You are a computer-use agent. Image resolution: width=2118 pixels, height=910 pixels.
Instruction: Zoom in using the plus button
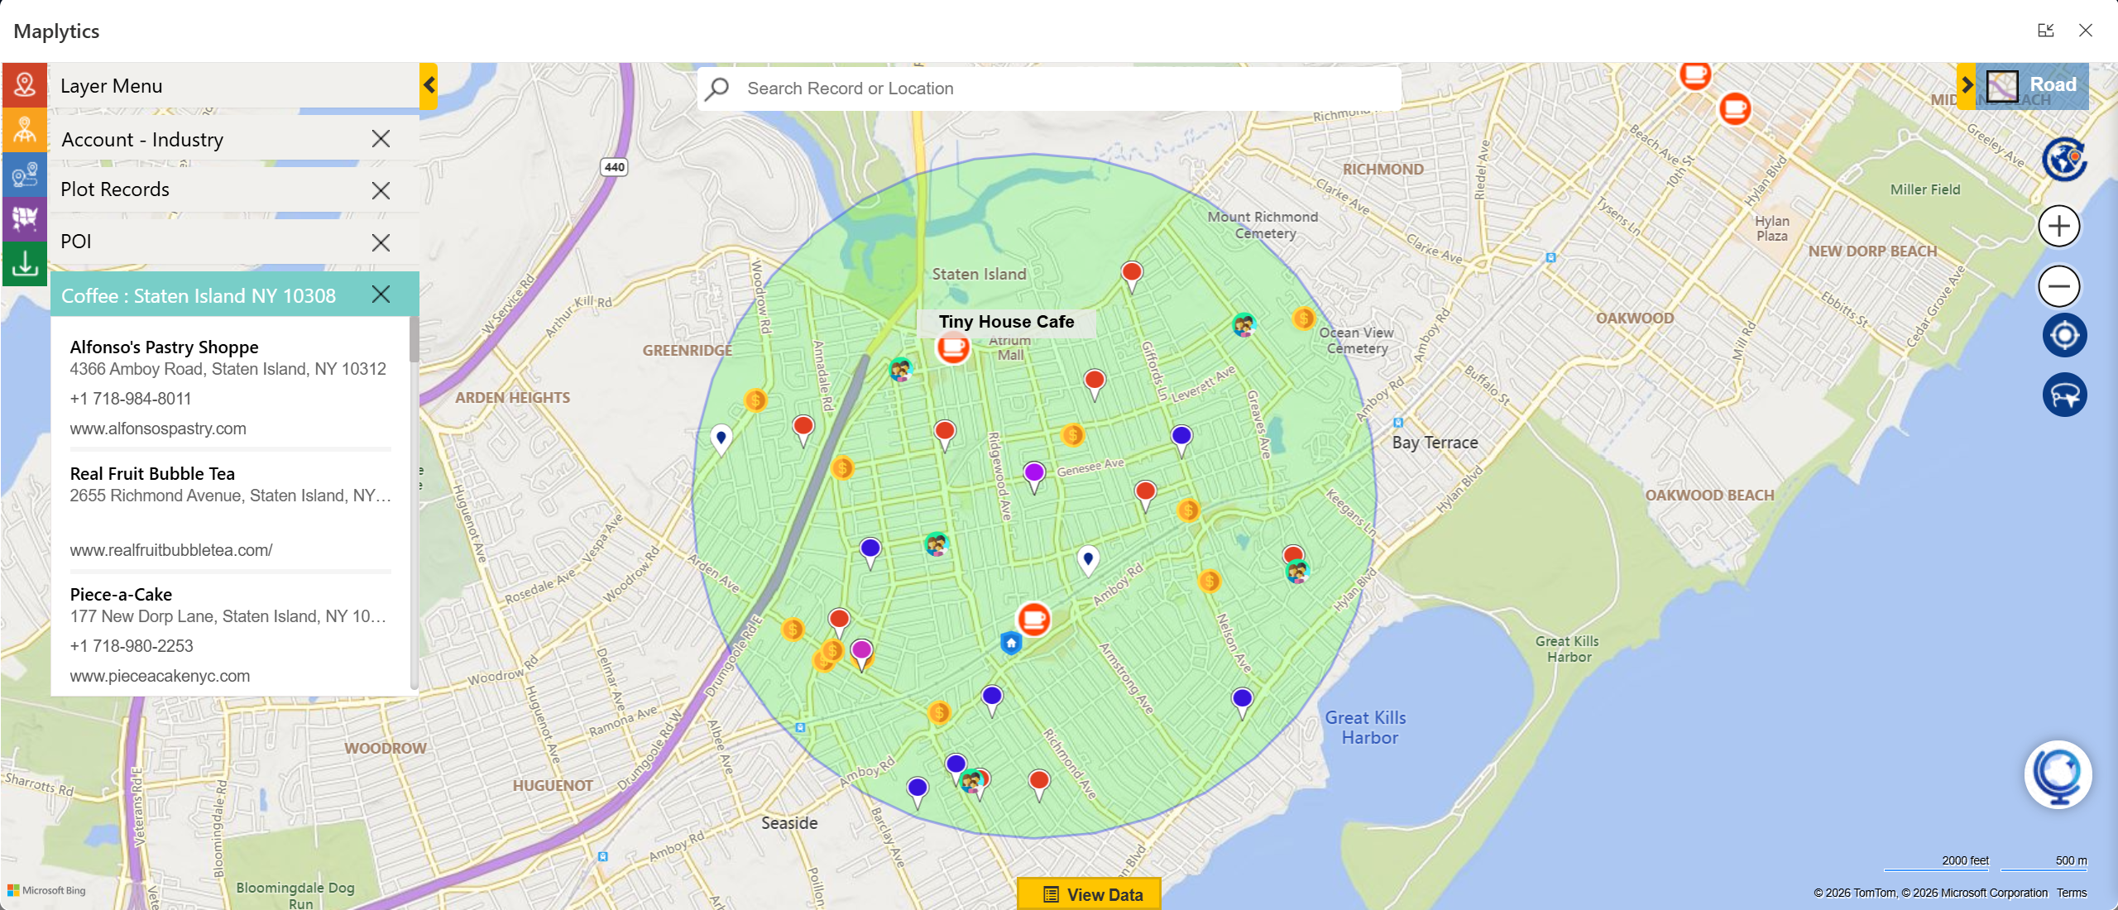2058,225
